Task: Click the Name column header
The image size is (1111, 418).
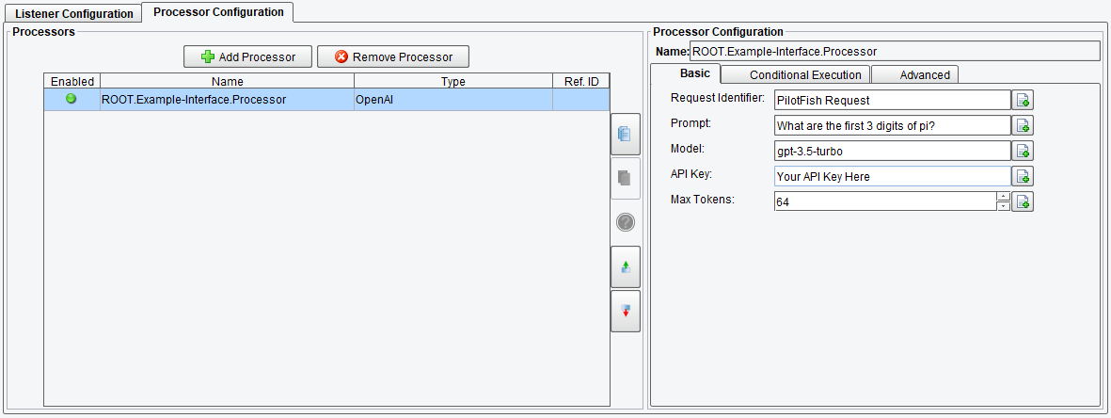Action: (x=227, y=82)
